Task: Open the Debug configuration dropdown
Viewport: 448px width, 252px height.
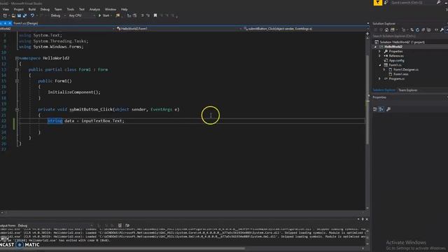Action: coord(58,15)
